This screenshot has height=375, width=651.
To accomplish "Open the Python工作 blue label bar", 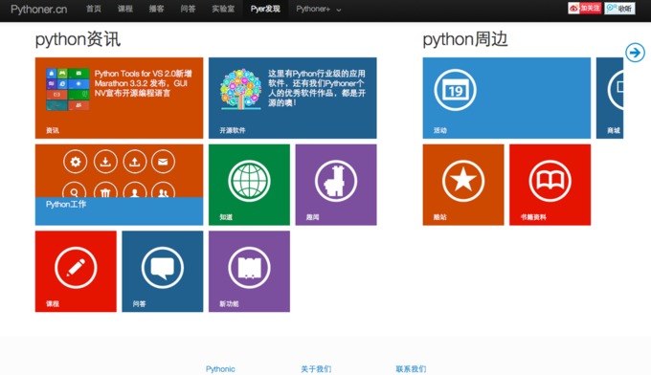I will coord(119,211).
